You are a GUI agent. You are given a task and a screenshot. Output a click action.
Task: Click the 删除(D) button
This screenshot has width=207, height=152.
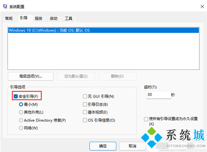point(117,76)
